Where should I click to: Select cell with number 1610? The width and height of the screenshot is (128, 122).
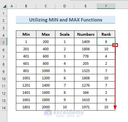coord(86,100)
